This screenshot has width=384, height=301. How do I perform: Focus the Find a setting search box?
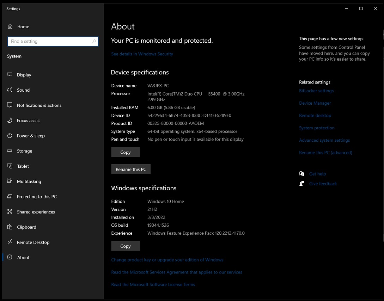49,42
